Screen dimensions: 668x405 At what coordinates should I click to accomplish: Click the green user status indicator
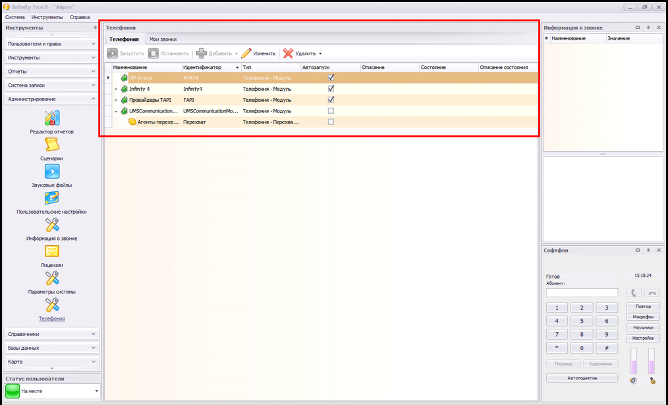pos(13,391)
